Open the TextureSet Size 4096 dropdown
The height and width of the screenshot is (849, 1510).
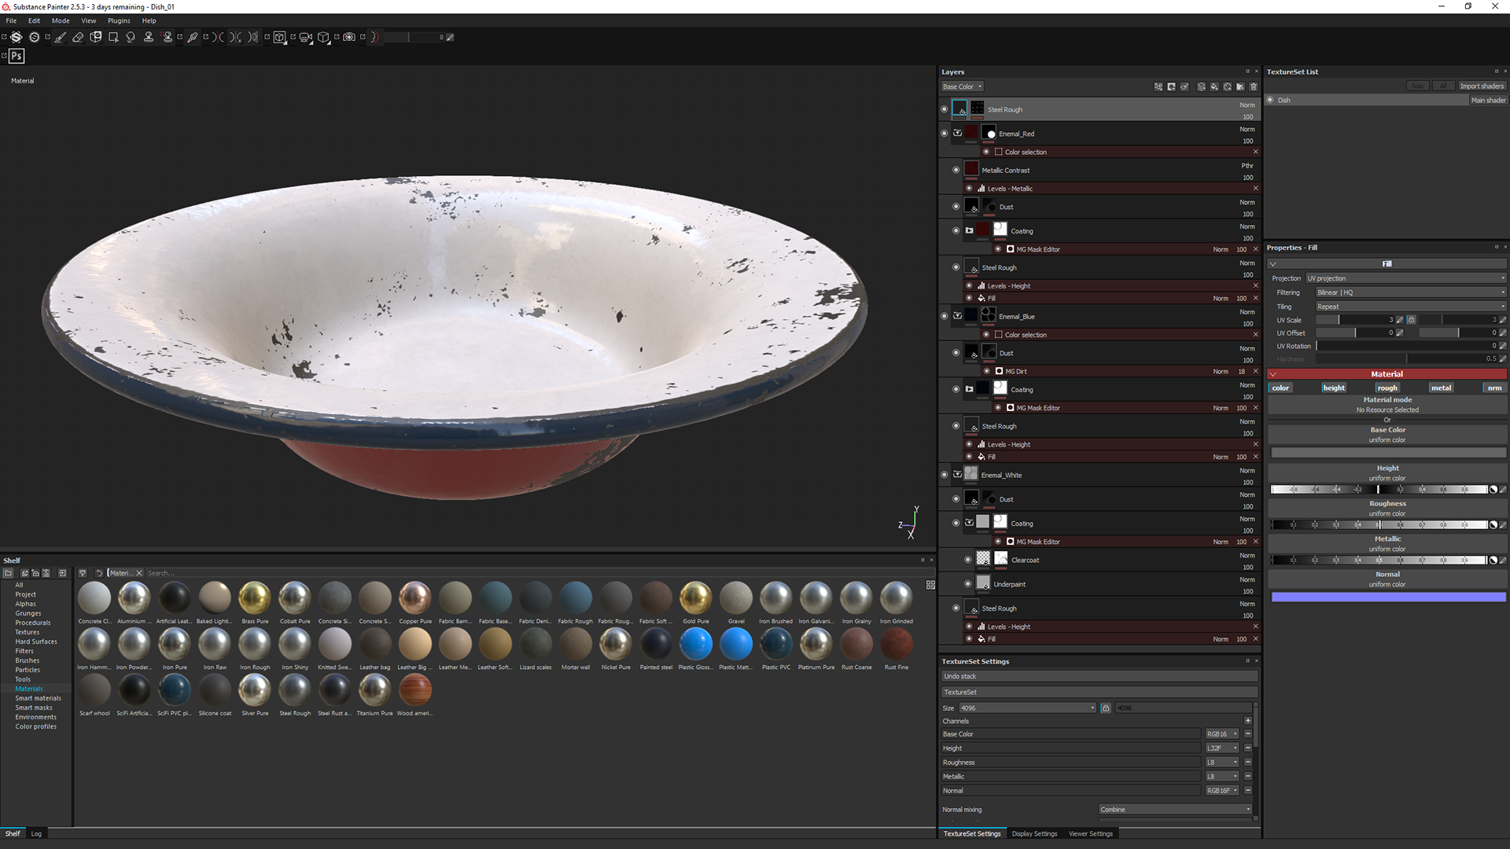click(1027, 708)
